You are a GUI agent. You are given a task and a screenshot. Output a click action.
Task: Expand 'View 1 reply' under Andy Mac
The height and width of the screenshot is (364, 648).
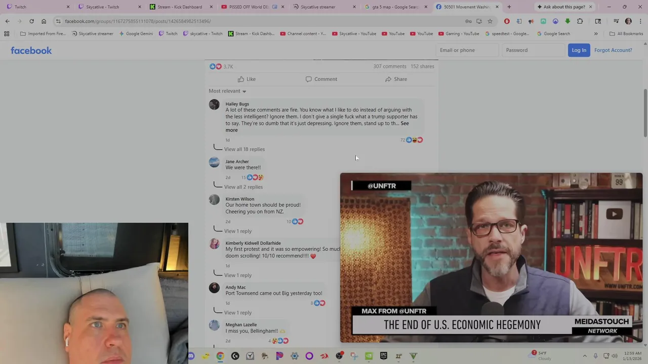point(238,313)
